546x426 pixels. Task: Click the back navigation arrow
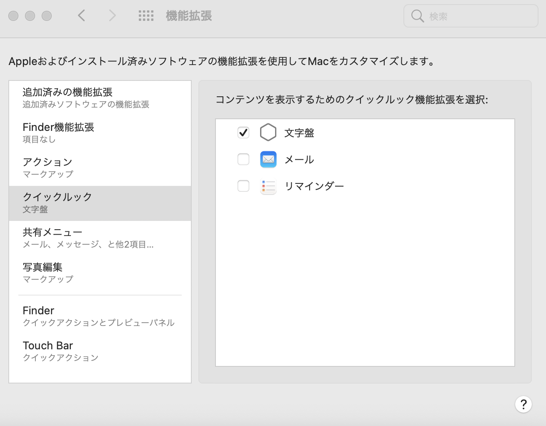tap(82, 16)
